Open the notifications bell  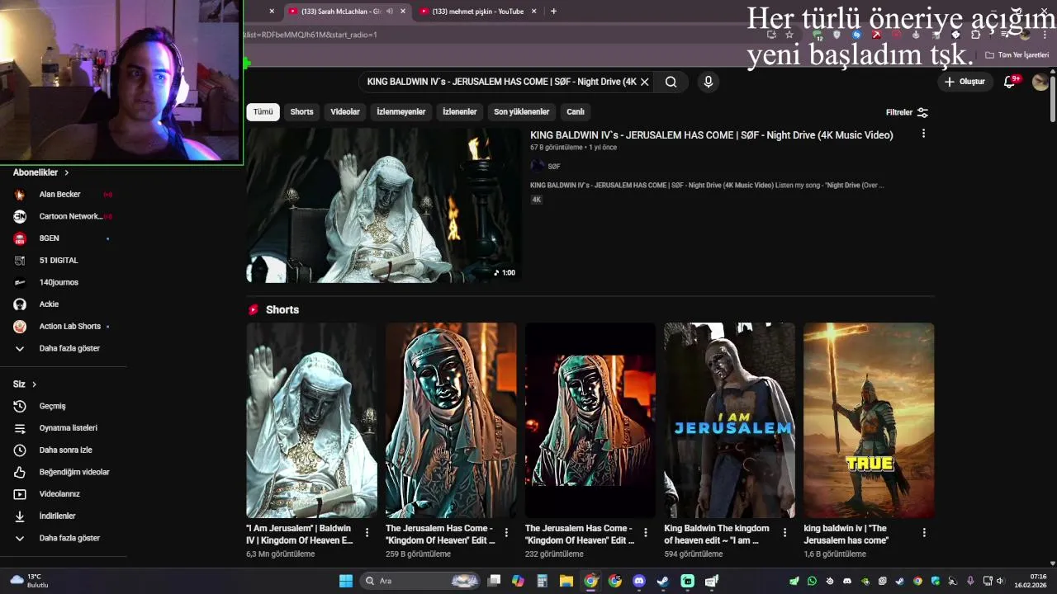1009,82
